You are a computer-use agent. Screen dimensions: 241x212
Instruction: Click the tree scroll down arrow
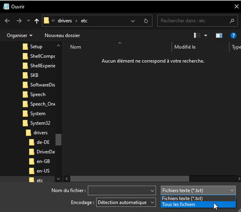click(x=58, y=178)
